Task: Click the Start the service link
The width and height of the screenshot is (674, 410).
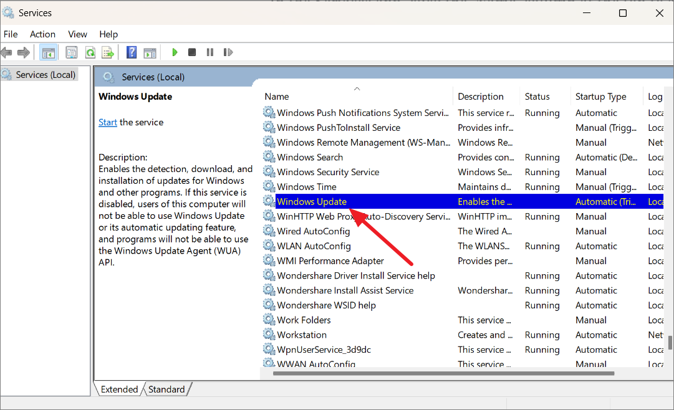Action: (x=108, y=122)
